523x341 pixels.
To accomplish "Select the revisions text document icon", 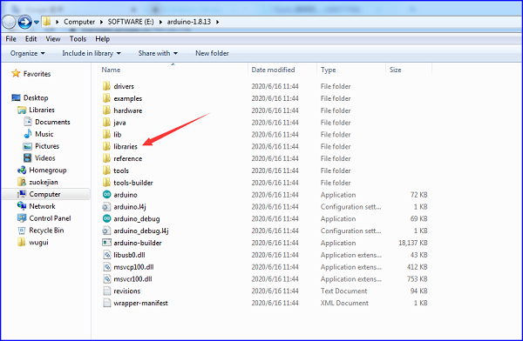I will [106, 291].
